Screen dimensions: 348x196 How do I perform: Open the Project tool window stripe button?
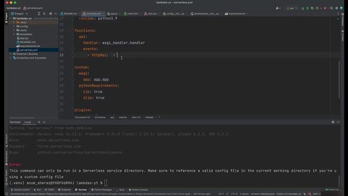(6, 18)
